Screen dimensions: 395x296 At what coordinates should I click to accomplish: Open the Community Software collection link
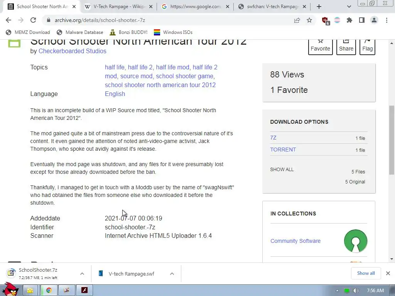pyautogui.click(x=295, y=241)
